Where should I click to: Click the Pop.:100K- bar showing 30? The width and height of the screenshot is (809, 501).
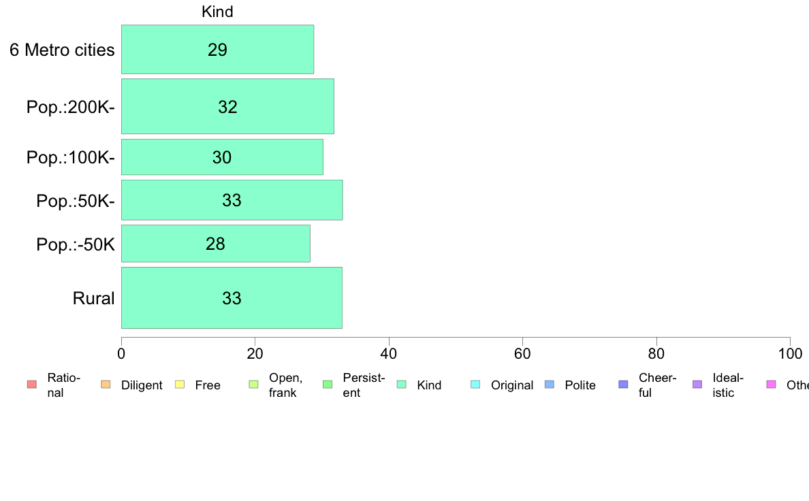click(222, 157)
